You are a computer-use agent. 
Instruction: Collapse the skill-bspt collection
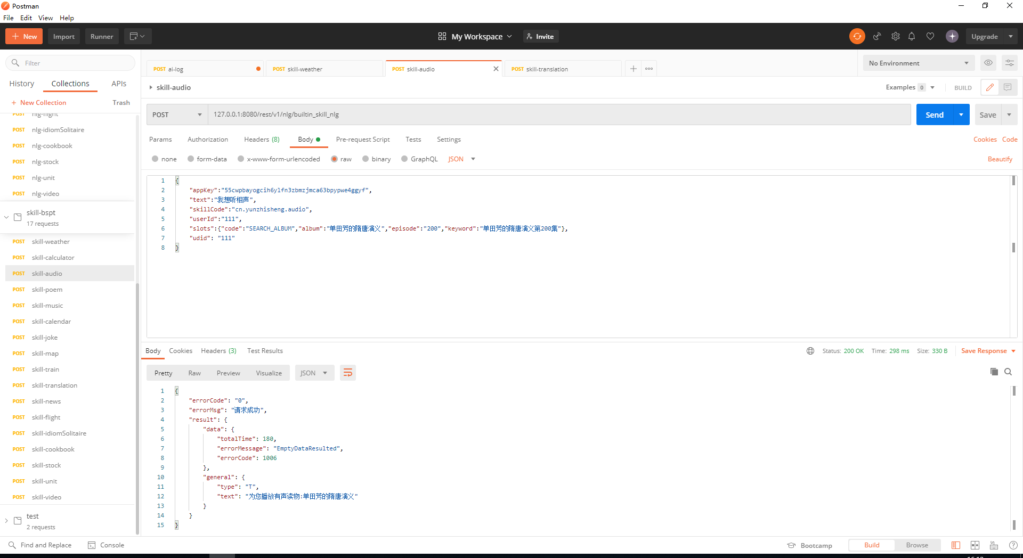6,217
